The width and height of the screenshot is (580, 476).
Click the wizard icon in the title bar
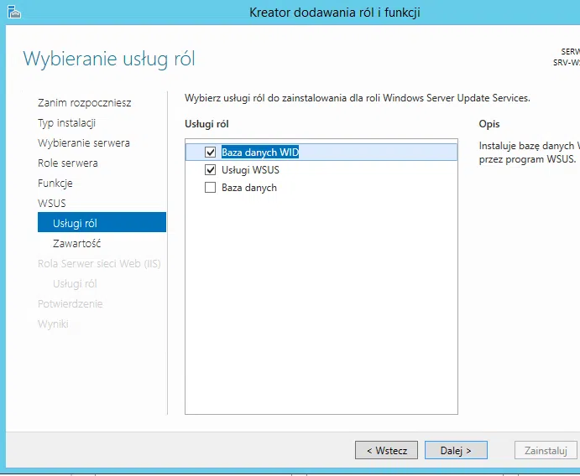pyautogui.click(x=14, y=12)
